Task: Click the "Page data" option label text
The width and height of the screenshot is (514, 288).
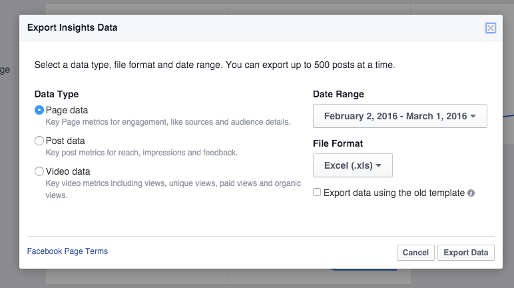Action: point(67,110)
